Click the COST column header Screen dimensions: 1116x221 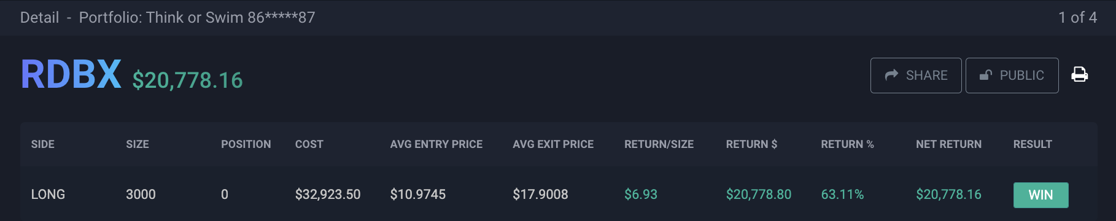tap(309, 144)
